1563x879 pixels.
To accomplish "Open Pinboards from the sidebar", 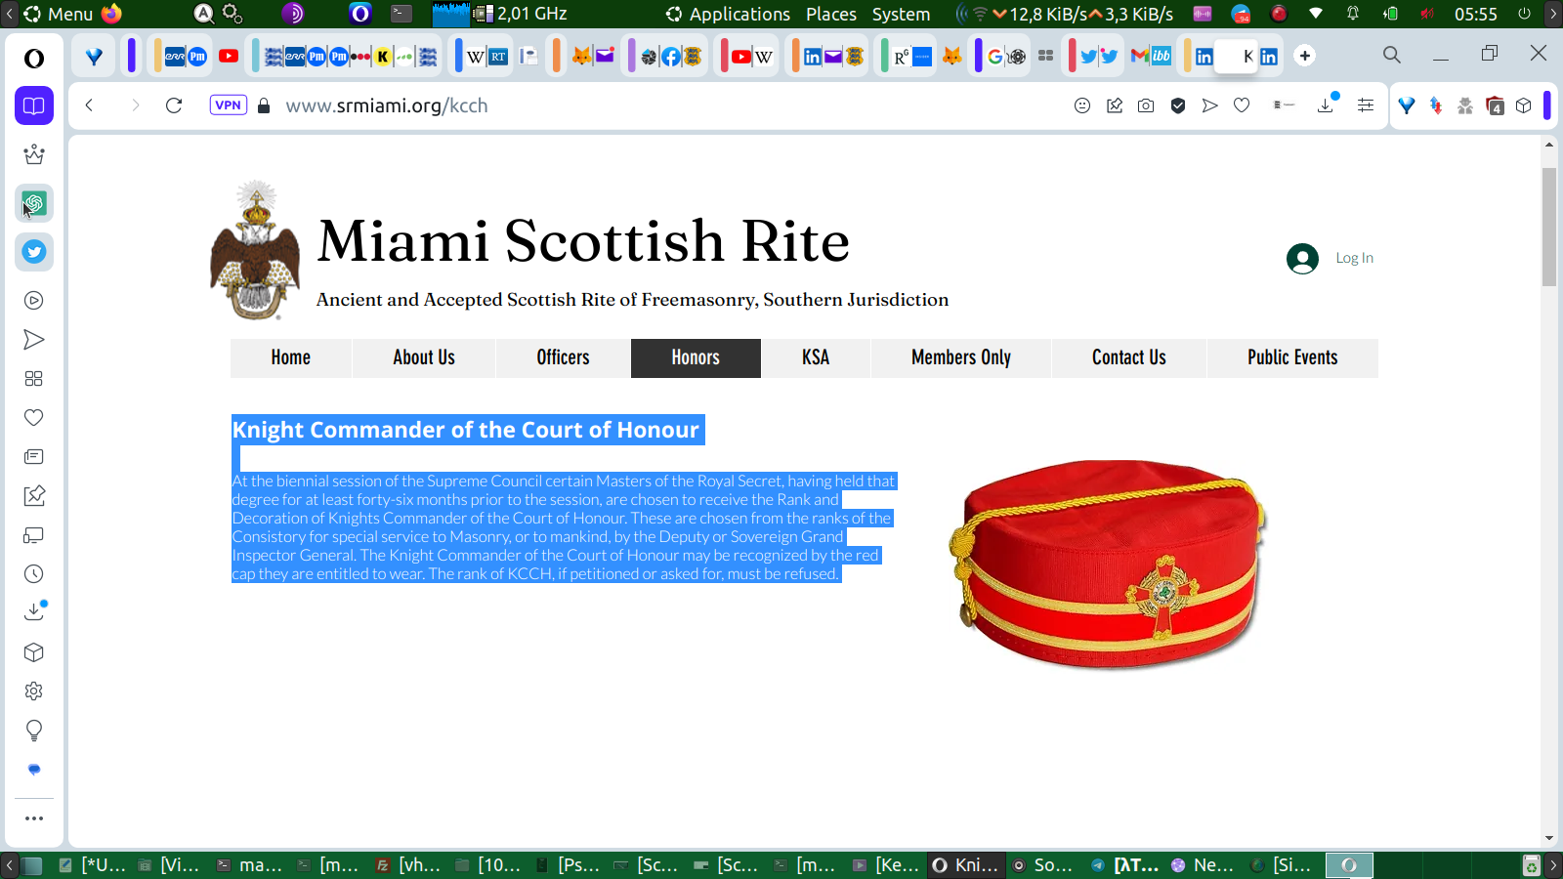I will tap(34, 496).
